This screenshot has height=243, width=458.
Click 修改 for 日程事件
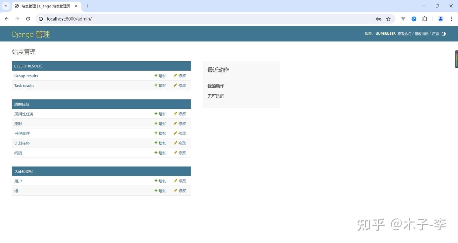pos(180,133)
